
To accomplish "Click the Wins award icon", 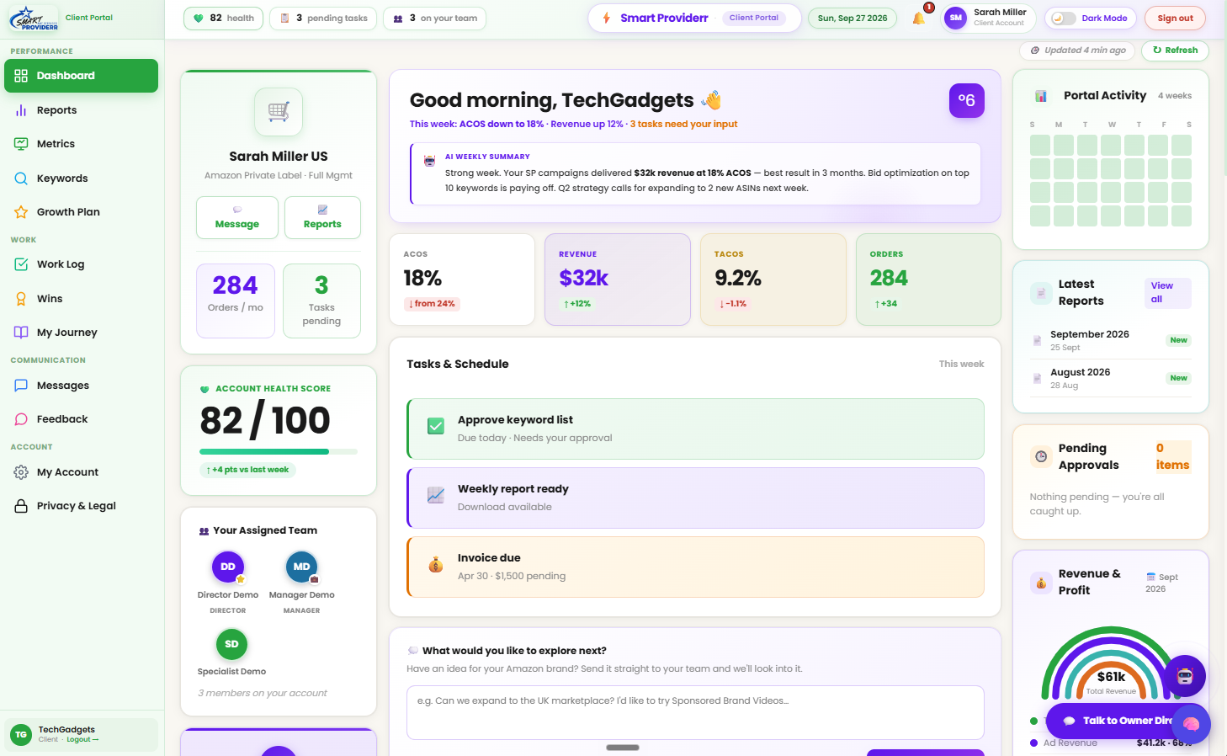I will pyautogui.click(x=21, y=299).
